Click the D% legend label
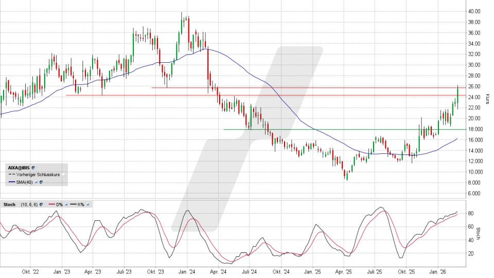The image size is (494, 278). pos(60,204)
